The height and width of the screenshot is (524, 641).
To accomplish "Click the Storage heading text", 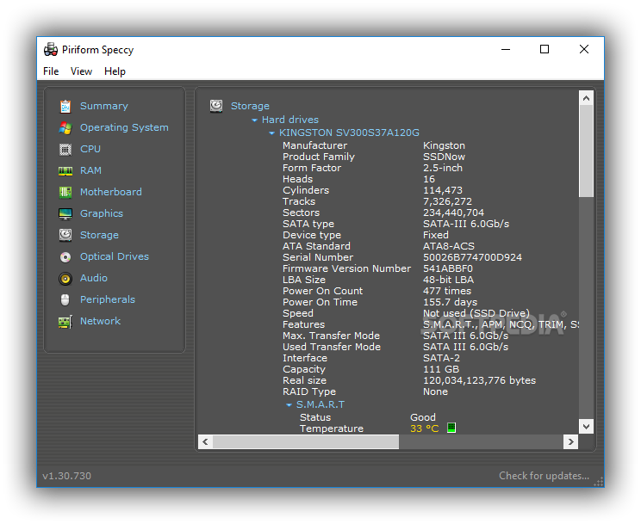I will (x=250, y=106).
